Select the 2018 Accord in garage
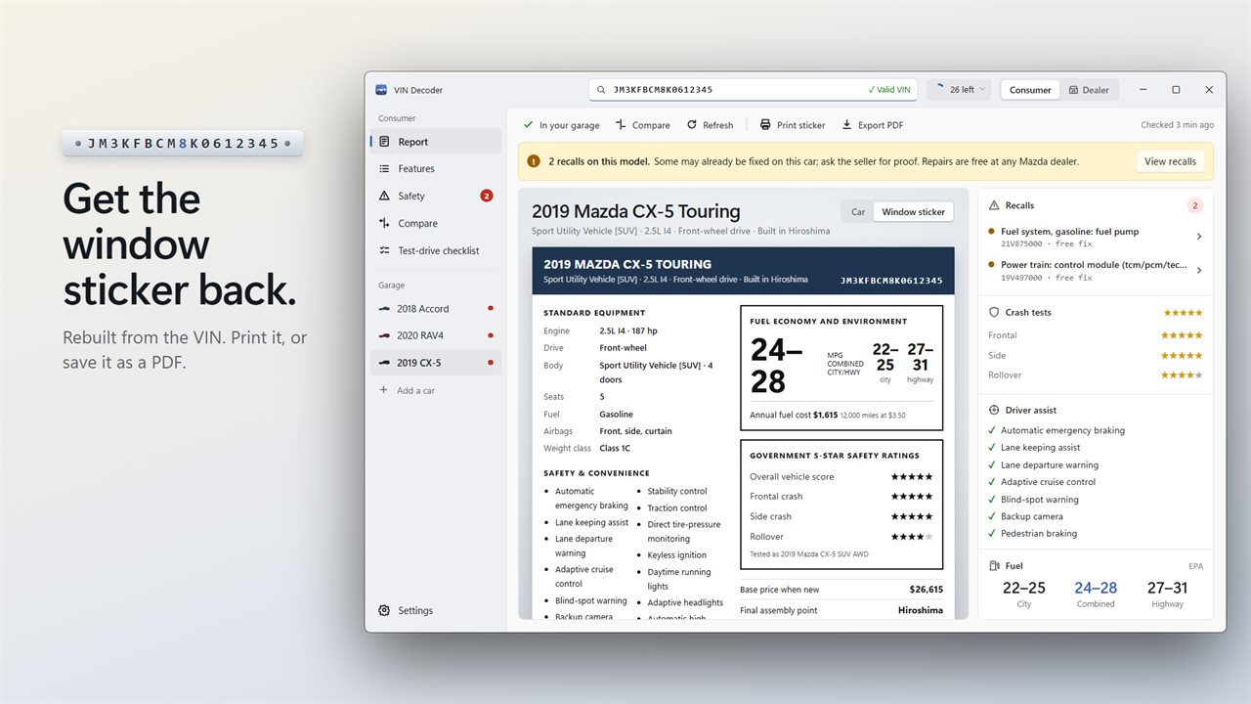Viewport: 1251px width, 704px height. [x=436, y=308]
